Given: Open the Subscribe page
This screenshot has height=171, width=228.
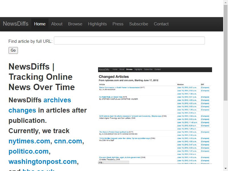Looking at the screenshot, I should (139, 24).
